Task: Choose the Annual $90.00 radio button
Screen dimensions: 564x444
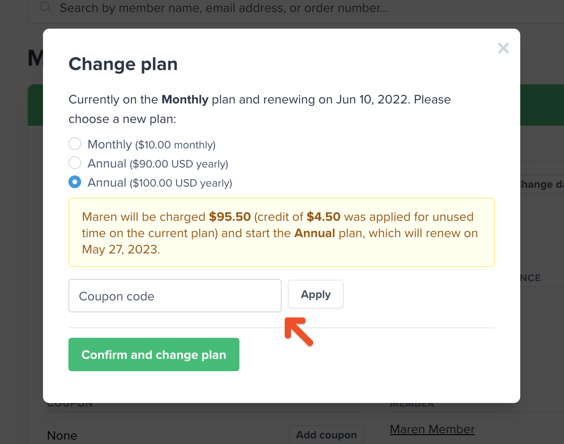Action: click(75, 163)
